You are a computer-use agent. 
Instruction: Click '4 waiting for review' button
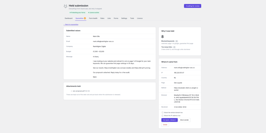click(x=192, y=6)
